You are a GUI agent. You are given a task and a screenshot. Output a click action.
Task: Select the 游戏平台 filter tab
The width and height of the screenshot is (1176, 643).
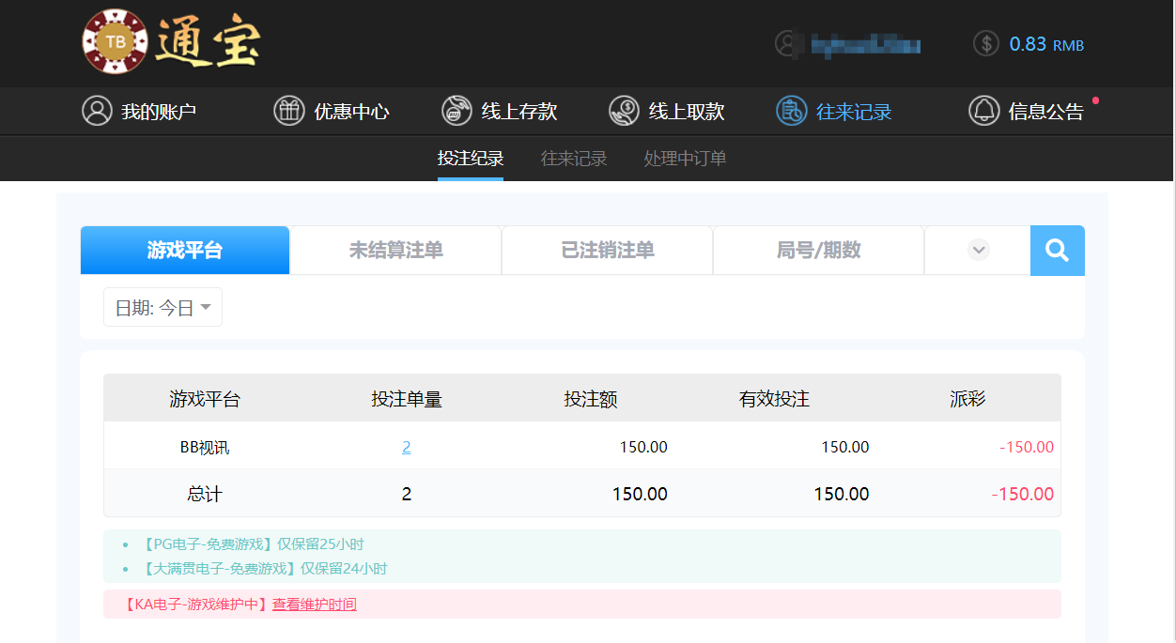click(185, 250)
